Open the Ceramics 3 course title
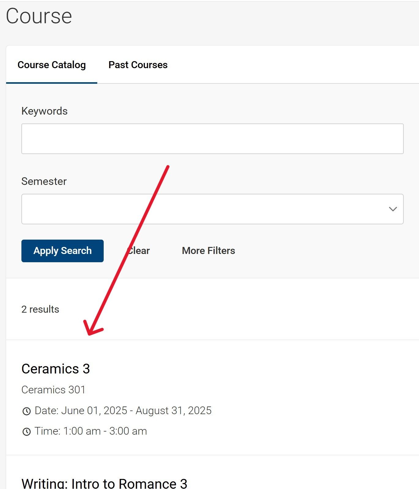 point(56,369)
